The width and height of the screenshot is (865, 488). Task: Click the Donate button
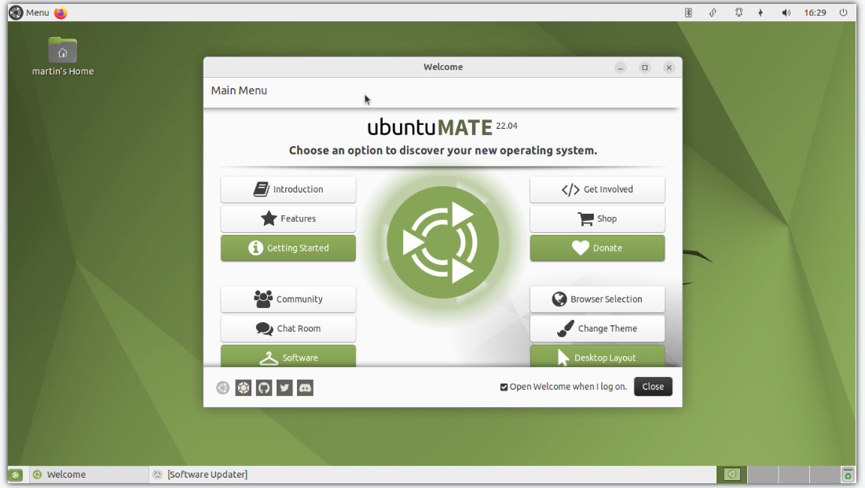click(x=597, y=248)
